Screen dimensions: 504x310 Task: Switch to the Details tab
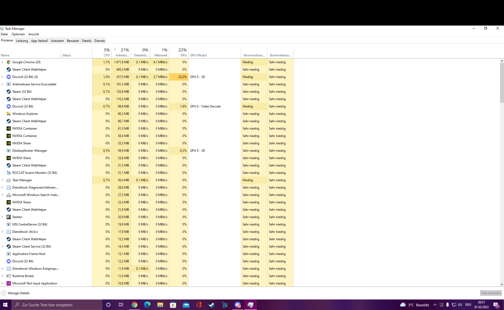click(87, 41)
